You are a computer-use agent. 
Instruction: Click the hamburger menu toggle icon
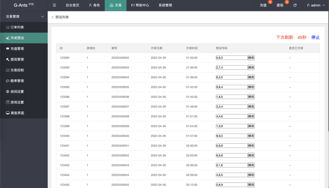coord(54,5)
